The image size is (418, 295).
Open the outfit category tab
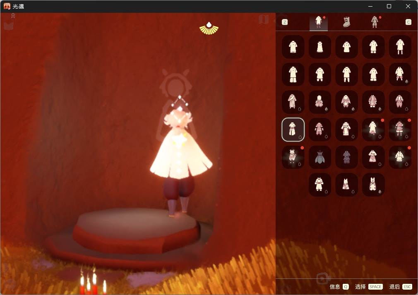click(318, 22)
